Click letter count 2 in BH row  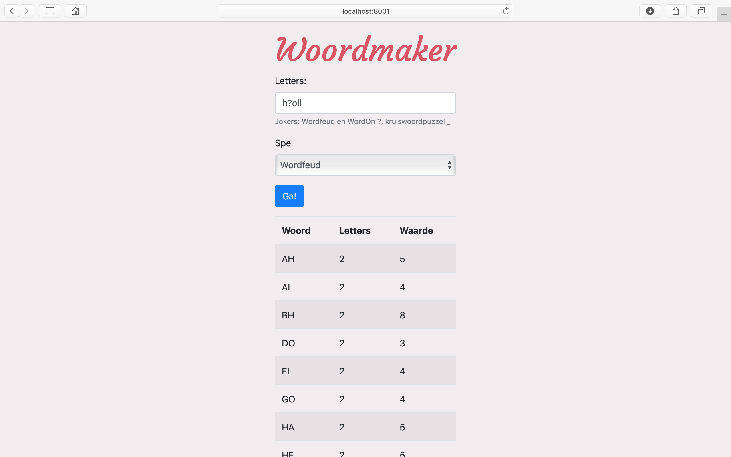pyautogui.click(x=342, y=315)
